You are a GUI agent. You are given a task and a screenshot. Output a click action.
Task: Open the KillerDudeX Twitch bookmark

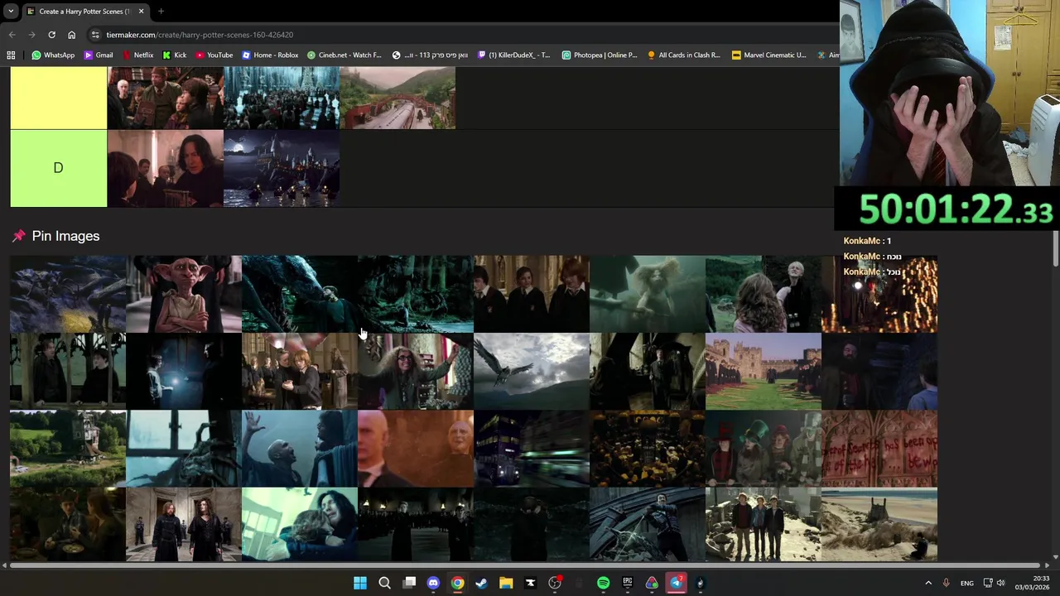[513, 55]
